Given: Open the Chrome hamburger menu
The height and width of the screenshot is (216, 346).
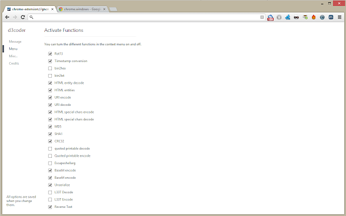Looking at the screenshot, I should point(340,17).
